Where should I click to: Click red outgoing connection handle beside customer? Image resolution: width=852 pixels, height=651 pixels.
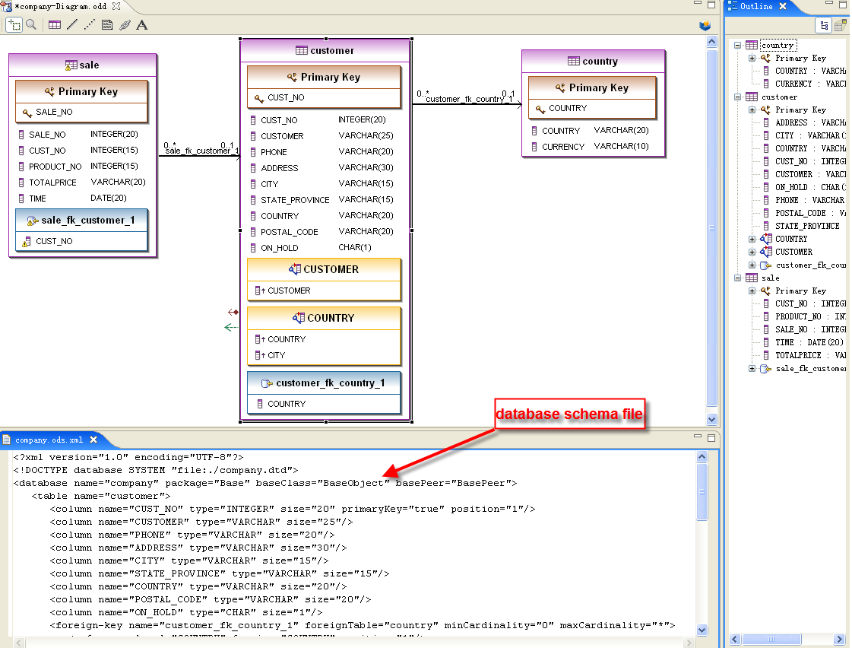point(233,312)
